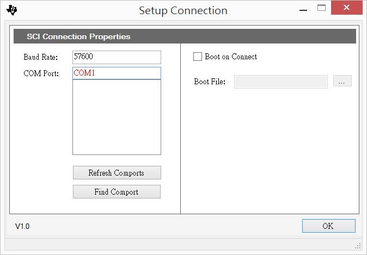This screenshot has height=255, width=367.
Task: Click the Setup Connection title bar
Action: point(183,10)
